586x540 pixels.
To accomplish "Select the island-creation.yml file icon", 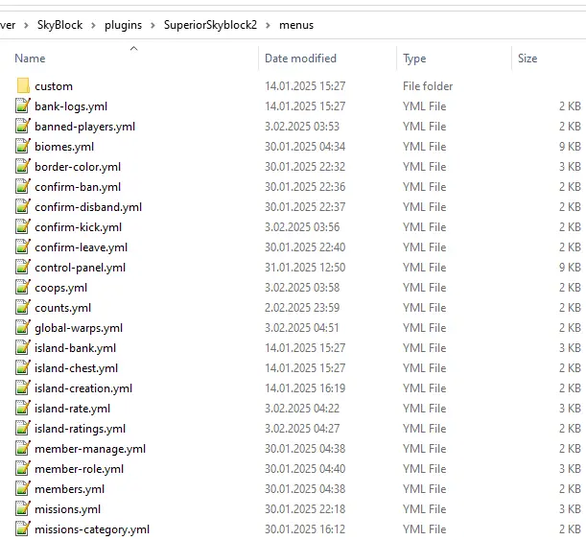I will [23, 388].
